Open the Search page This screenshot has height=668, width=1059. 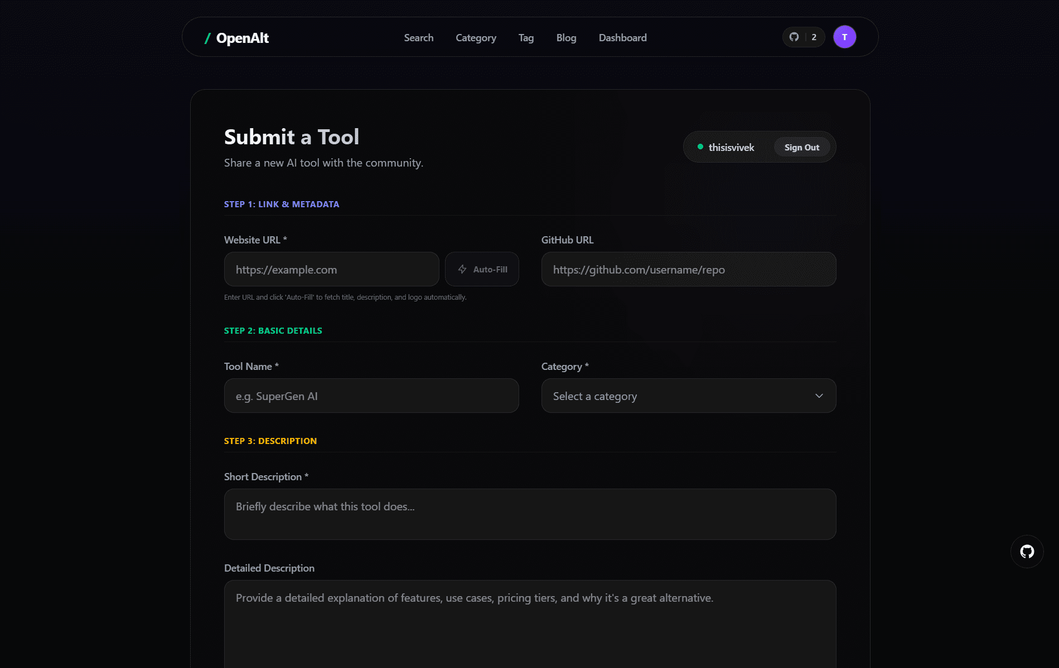419,38
